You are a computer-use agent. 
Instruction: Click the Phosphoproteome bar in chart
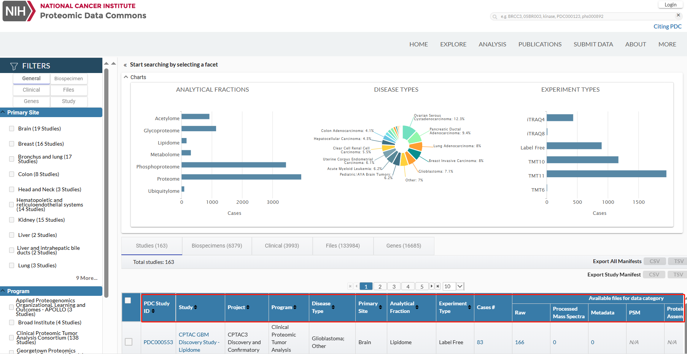coord(234,165)
